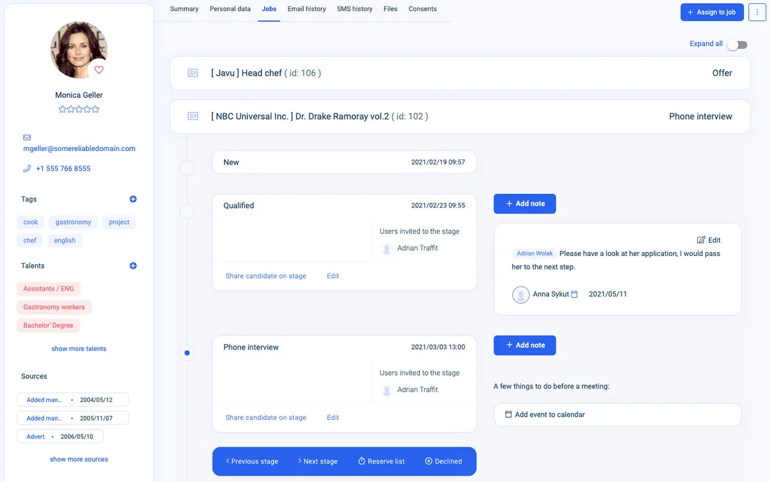Open the Personal data tab
Image resolution: width=769 pixels, height=482 pixels.
230,9
